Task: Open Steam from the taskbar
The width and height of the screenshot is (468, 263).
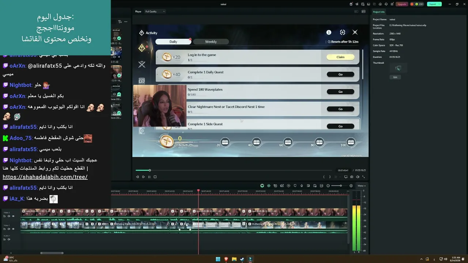Action: (242, 259)
